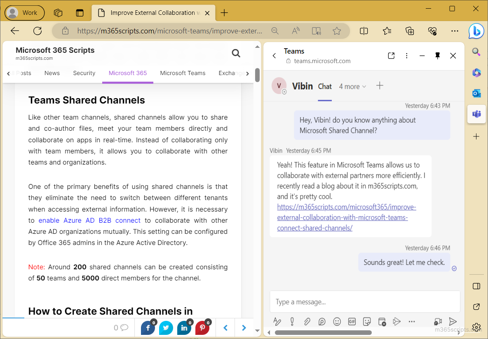
Task: Add a tab in Vibin chat
Action: click(380, 86)
